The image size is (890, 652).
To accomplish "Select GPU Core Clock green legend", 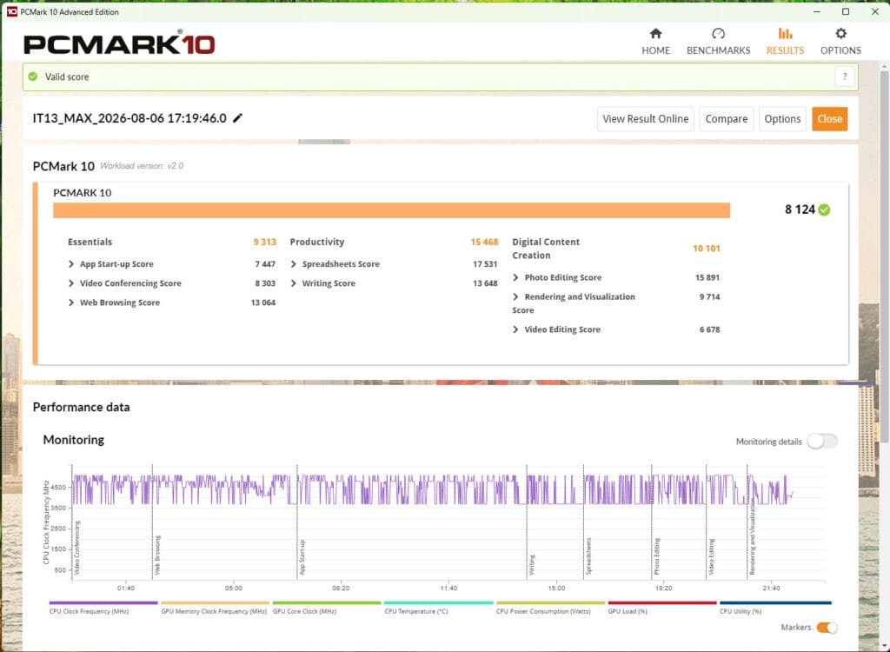I will point(327,607).
